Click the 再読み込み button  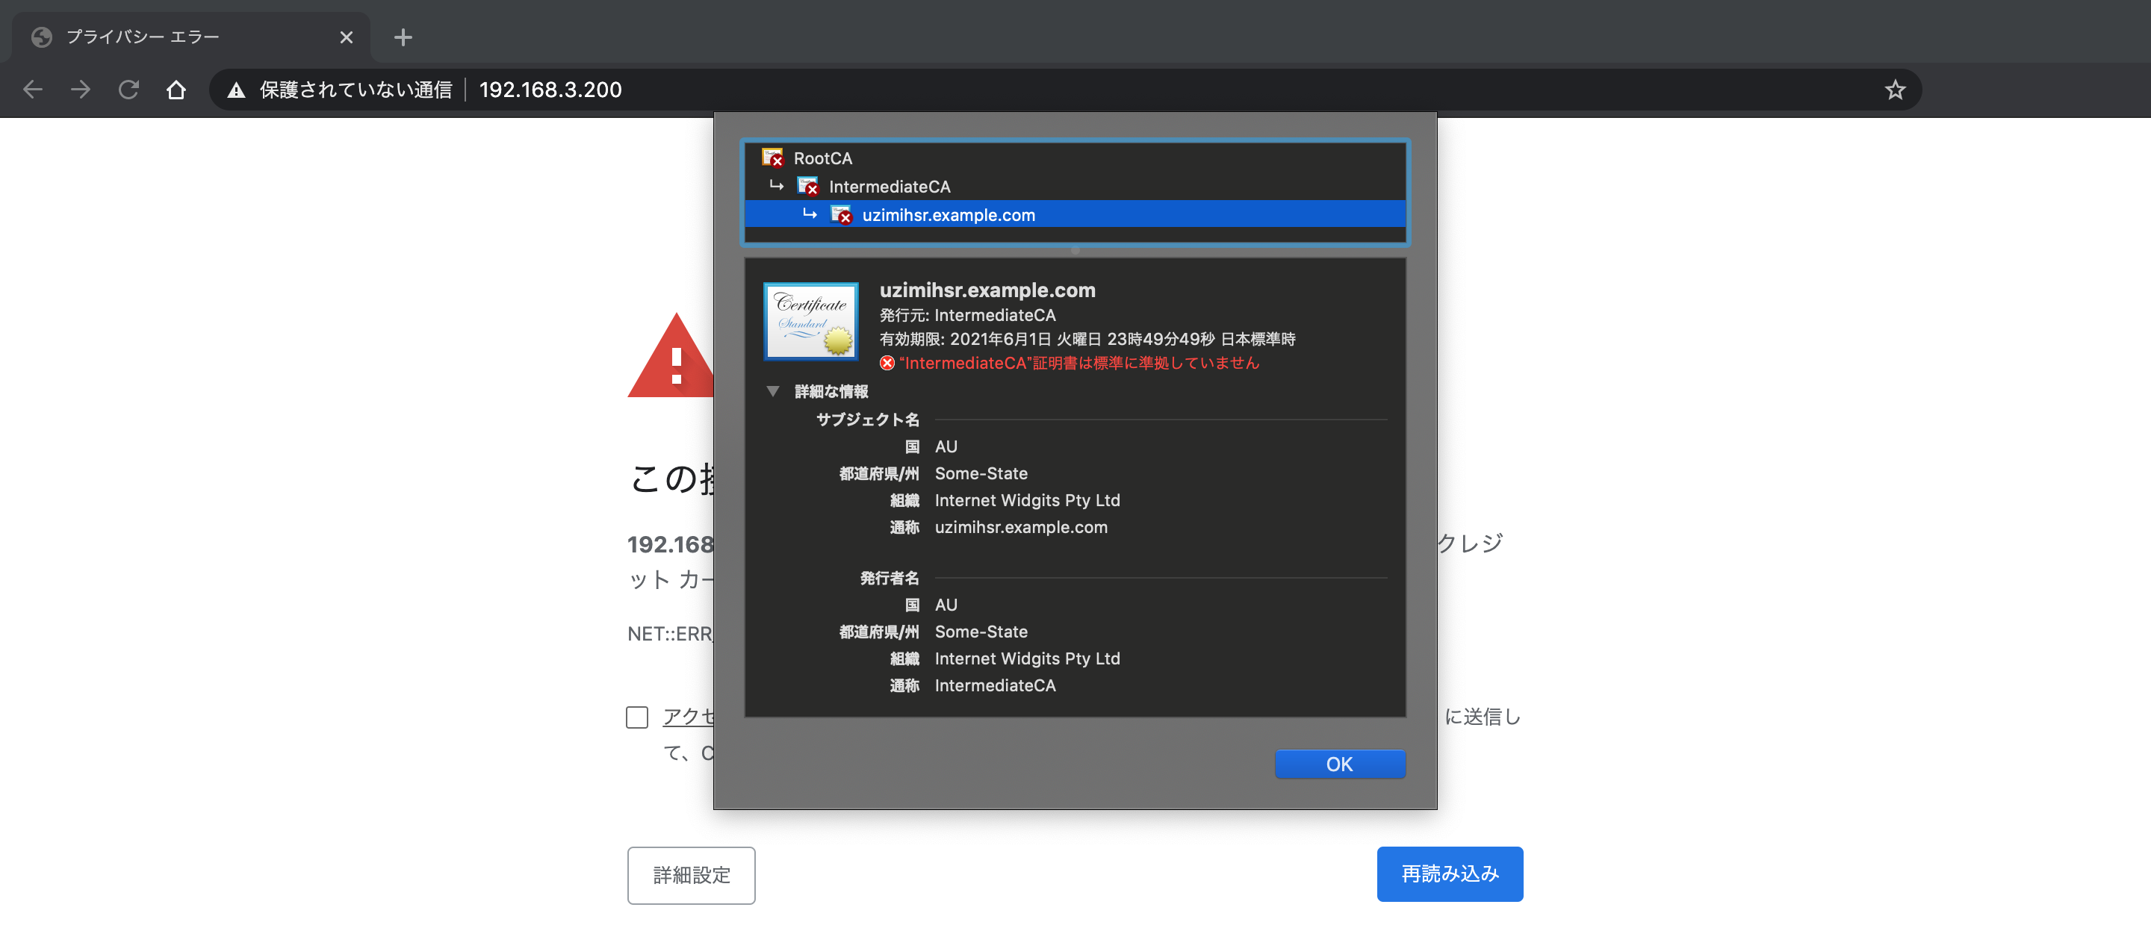click(x=1450, y=874)
